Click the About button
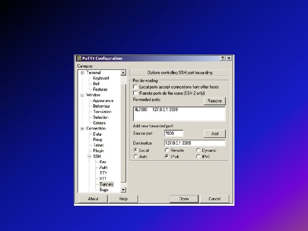Image resolution: width=308 pixels, height=231 pixels. point(93,199)
